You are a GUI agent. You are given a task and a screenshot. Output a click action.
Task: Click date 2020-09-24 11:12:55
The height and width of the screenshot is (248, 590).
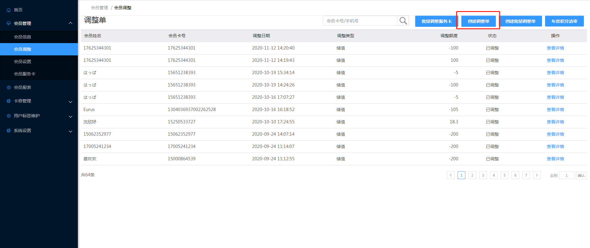[x=273, y=159]
